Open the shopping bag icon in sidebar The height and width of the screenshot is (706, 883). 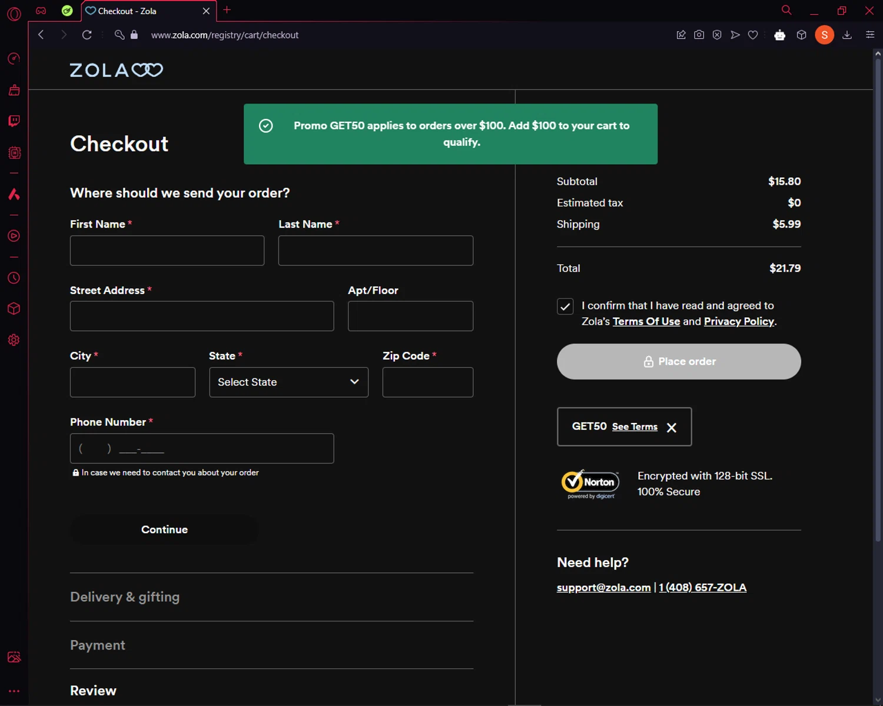pos(14,90)
